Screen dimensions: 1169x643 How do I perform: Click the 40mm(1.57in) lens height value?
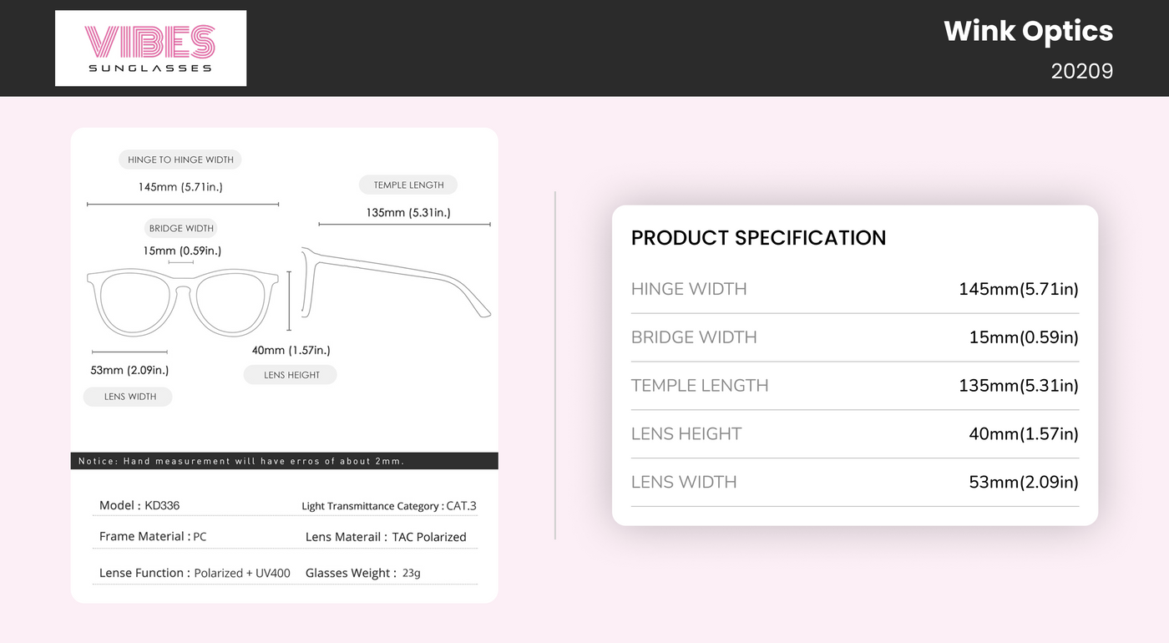(1023, 434)
